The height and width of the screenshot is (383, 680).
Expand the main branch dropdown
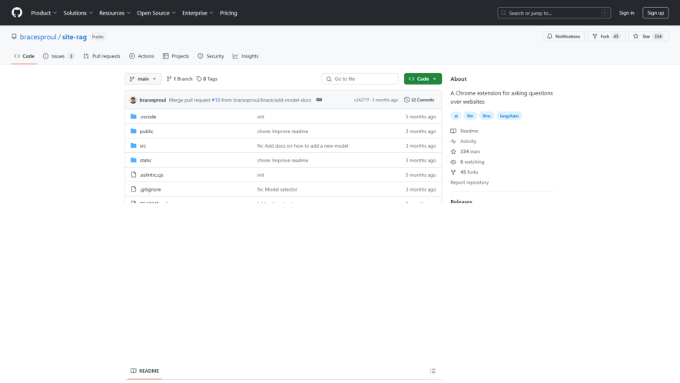pos(143,79)
